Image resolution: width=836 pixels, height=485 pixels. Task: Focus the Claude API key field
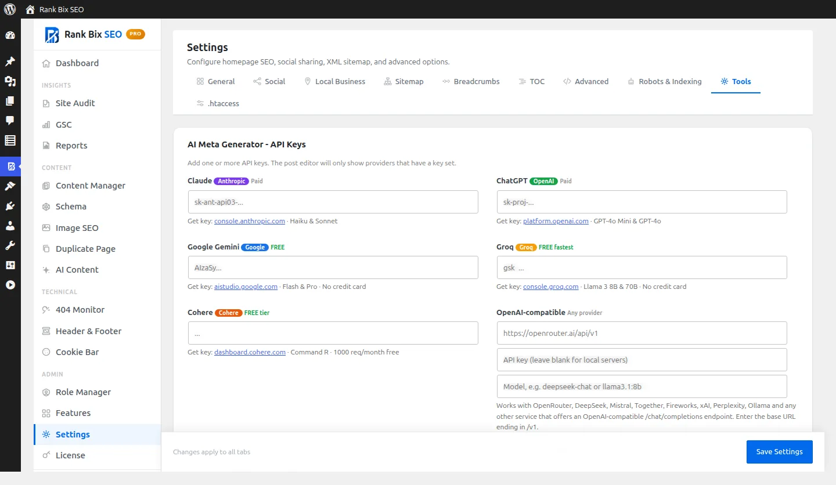coord(333,202)
